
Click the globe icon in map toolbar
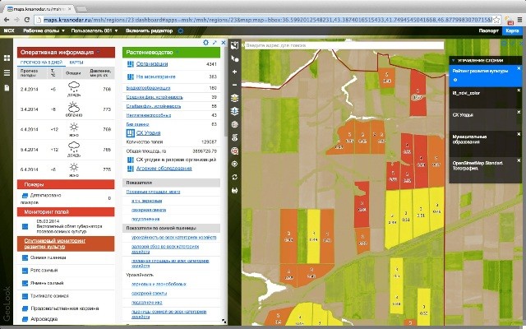point(234,124)
